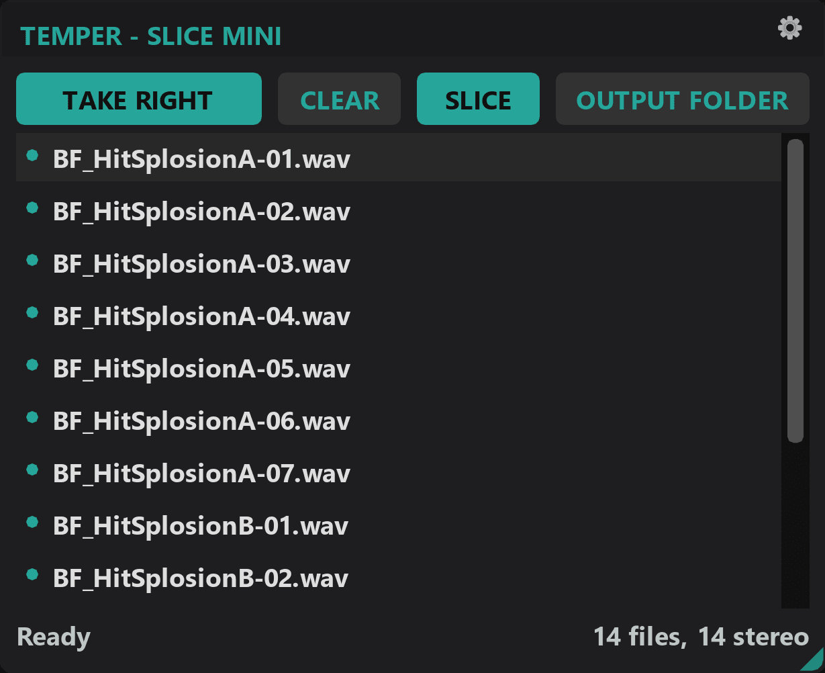
Task: Select BF_HitSplosionA-01.wav in the list
Action: pos(201,159)
